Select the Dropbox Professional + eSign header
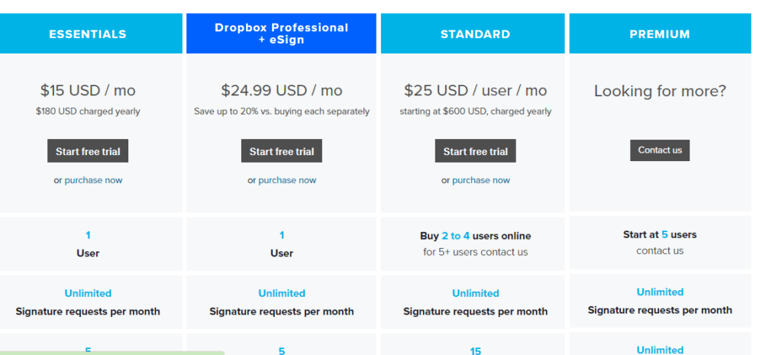This screenshot has width=782, height=355. click(x=281, y=34)
